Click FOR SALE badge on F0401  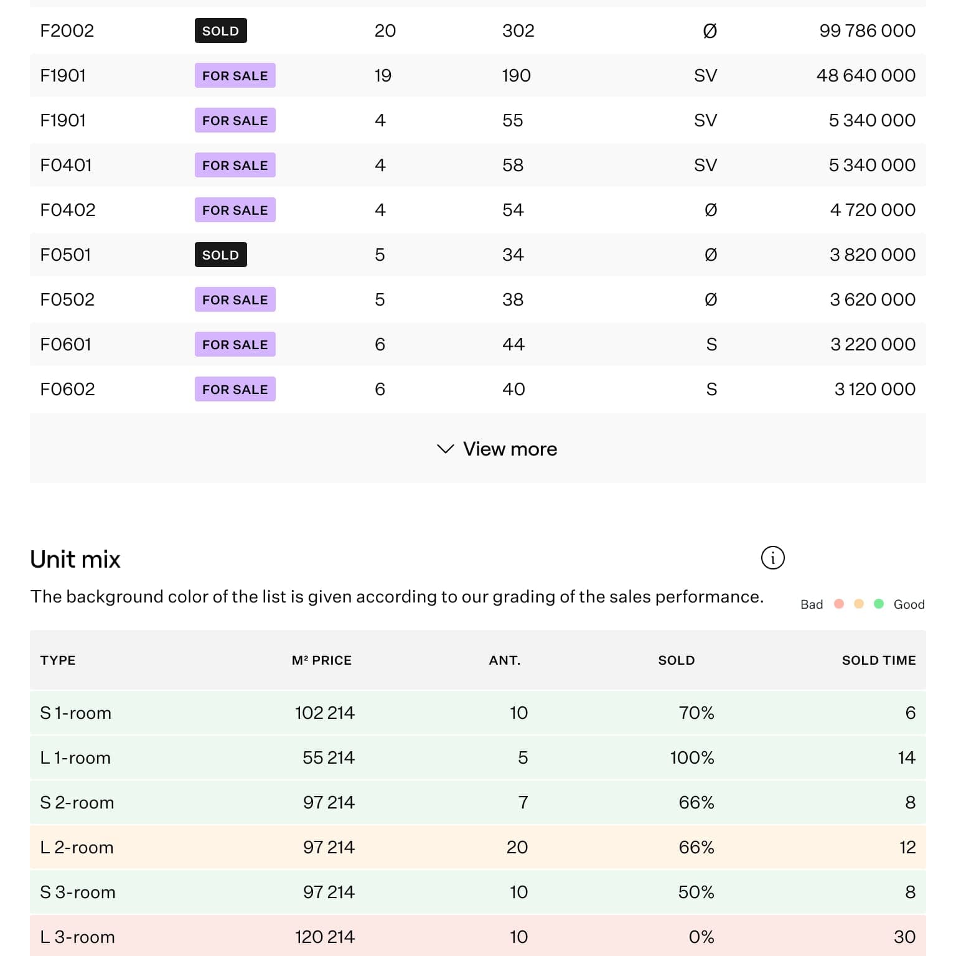coord(235,165)
